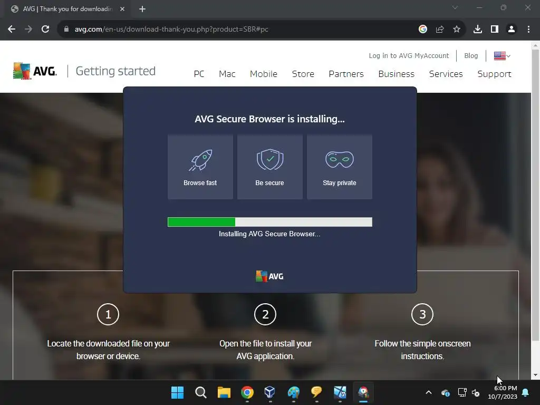Close the AVG Thank you tab
The image size is (540, 405).
click(x=122, y=9)
